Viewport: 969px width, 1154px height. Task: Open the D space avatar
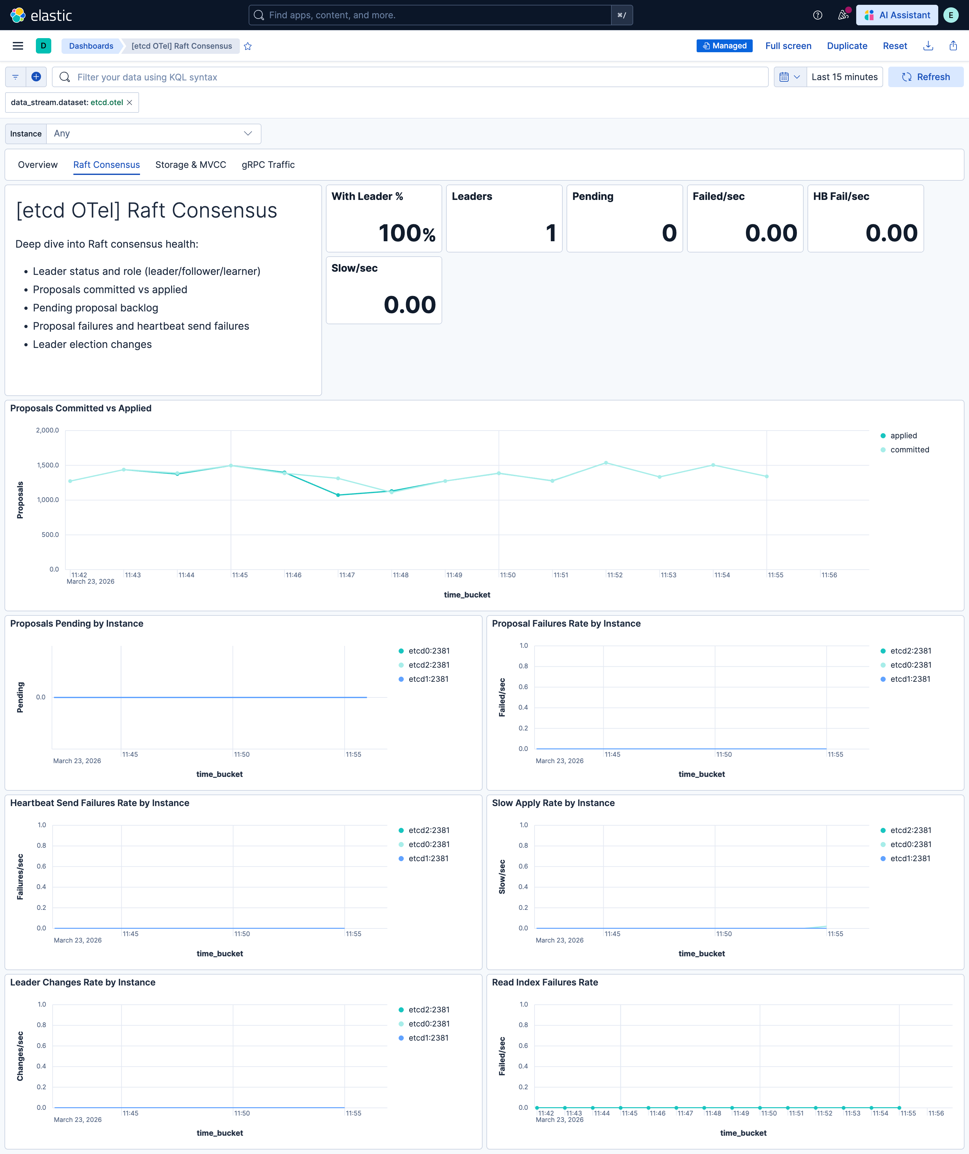pos(44,46)
